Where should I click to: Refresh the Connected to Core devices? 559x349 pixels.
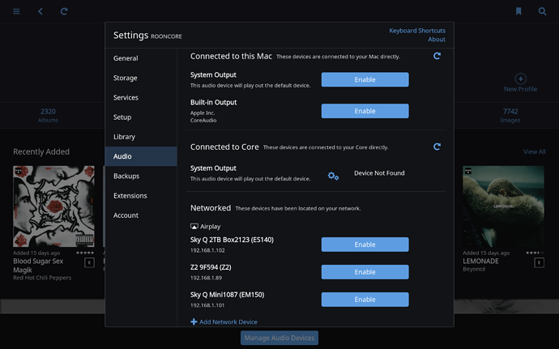click(x=437, y=147)
